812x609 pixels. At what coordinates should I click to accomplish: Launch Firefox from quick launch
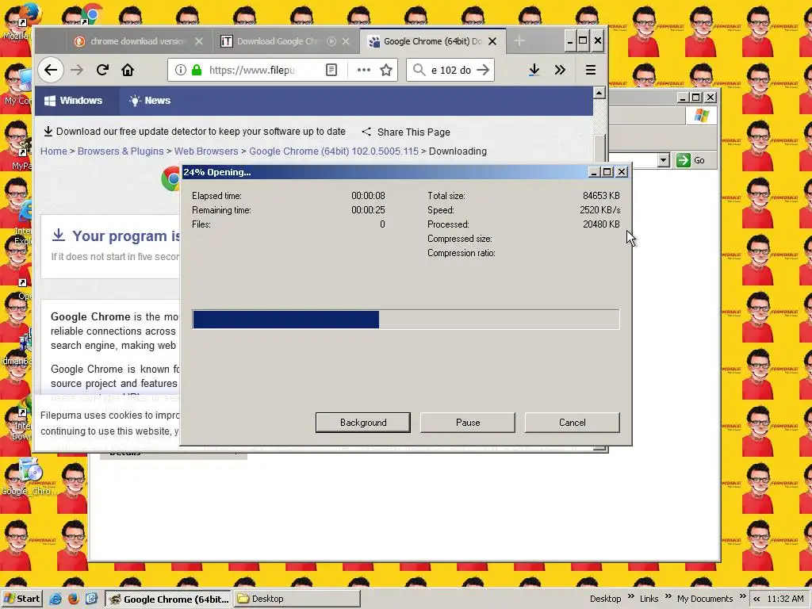[x=73, y=599]
